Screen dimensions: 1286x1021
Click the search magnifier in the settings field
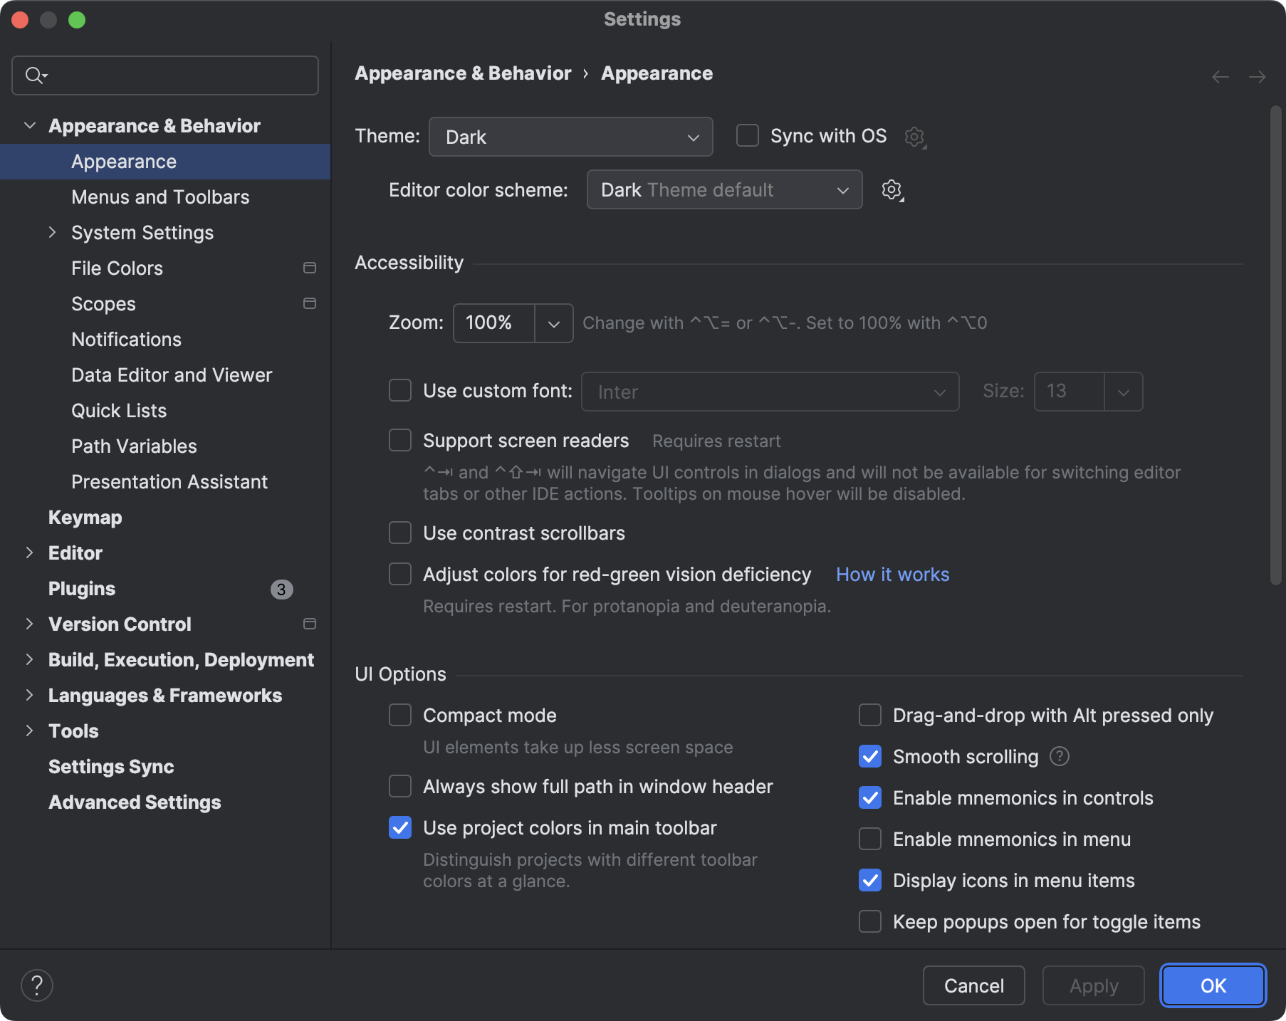pyautogui.click(x=34, y=75)
